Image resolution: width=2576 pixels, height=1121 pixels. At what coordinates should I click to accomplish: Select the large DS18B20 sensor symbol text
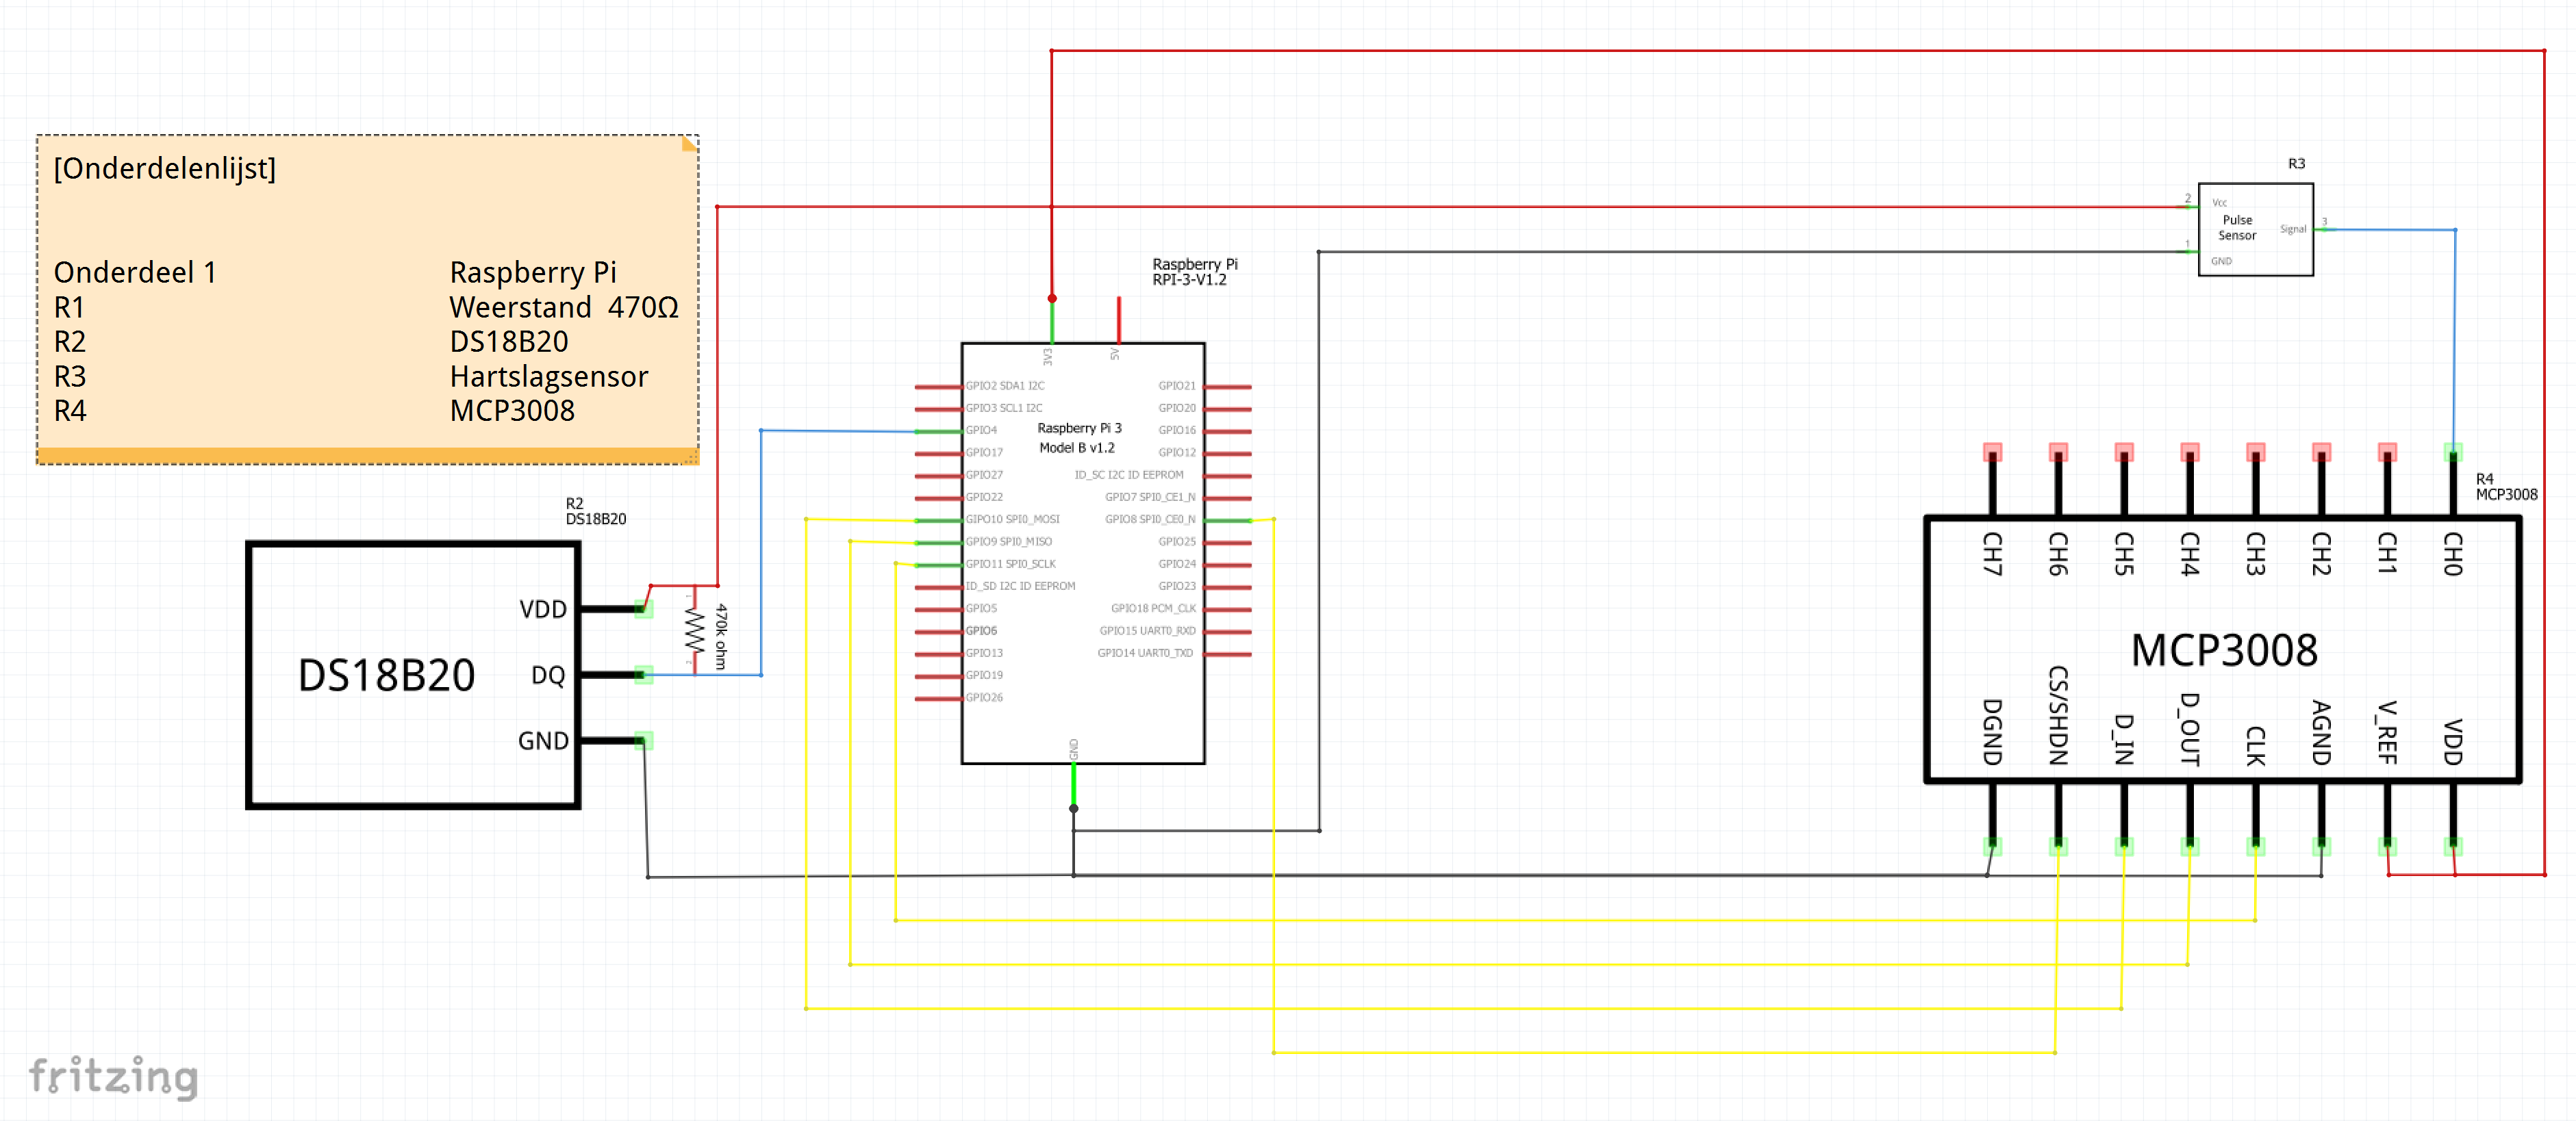point(386,675)
